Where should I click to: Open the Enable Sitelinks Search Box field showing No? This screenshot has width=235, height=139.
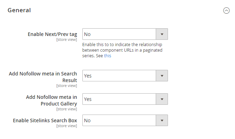[125, 120]
